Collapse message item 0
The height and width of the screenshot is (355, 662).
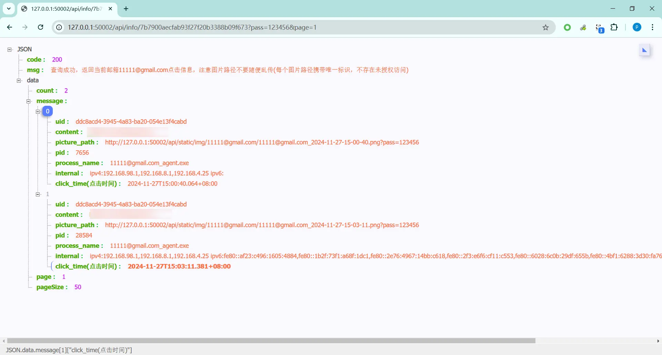click(x=38, y=112)
